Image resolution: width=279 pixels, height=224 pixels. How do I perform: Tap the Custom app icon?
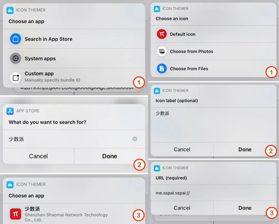pyautogui.click(x=16, y=78)
